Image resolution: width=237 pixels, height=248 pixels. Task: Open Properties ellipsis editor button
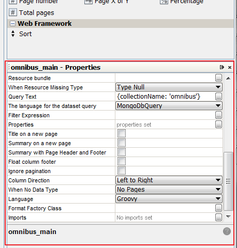(x=218, y=125)
